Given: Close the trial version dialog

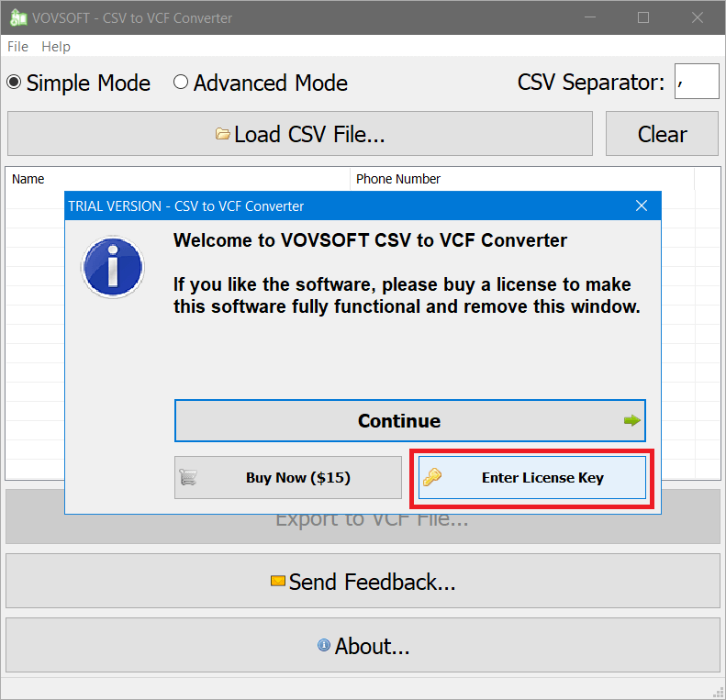Looking at the screenshot, I should click(x=642, y=206).
